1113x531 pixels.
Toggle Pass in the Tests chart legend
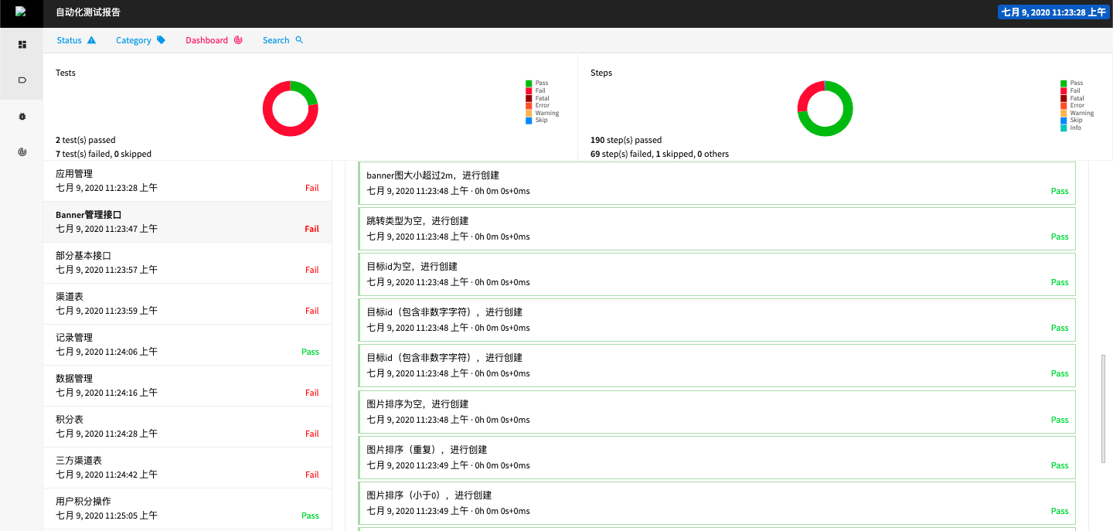click(540, 82)
